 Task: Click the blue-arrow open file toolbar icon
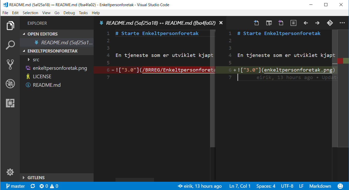coord(256,23)
